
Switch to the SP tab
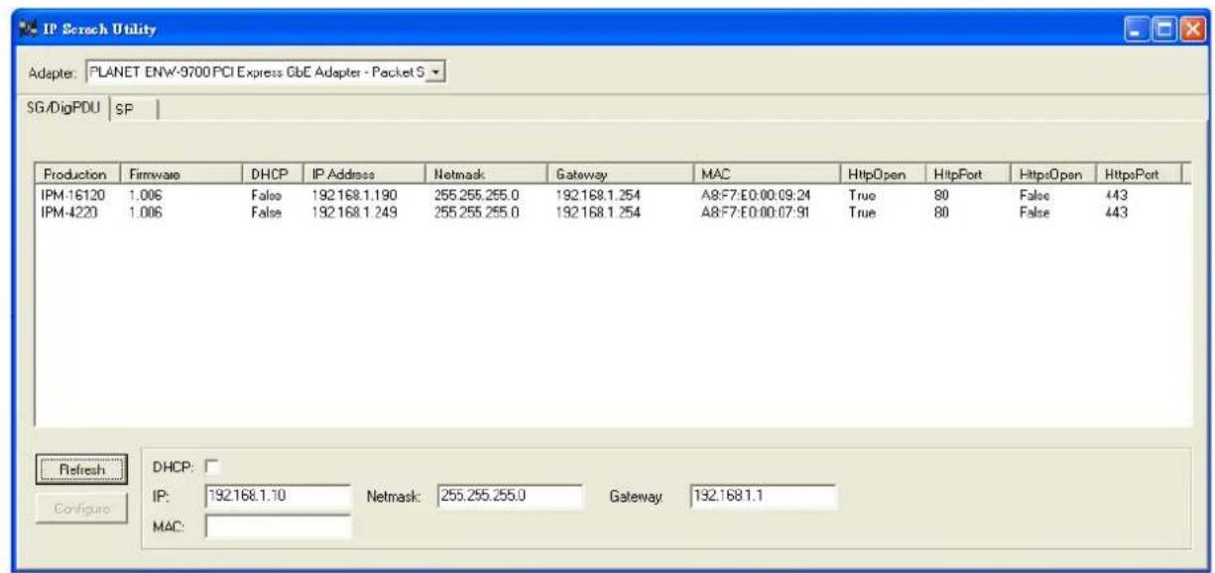click(x=125, y=110)
